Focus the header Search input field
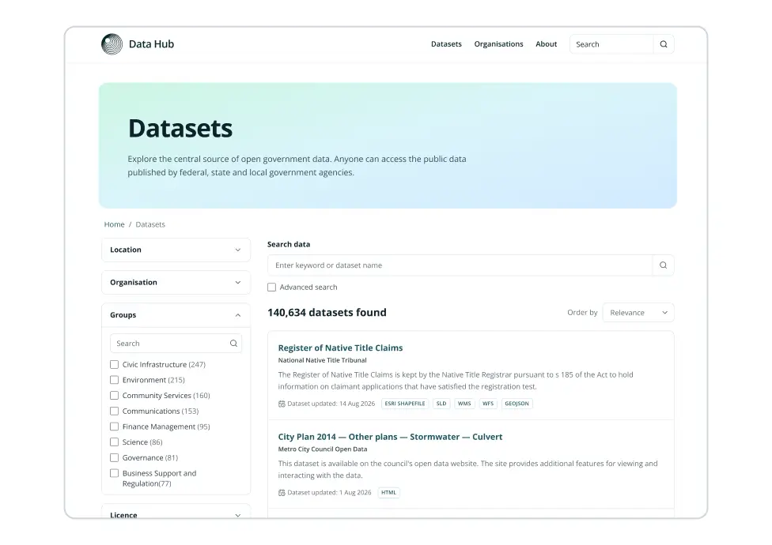The image size is (772, 545). (x=611, y=44)
